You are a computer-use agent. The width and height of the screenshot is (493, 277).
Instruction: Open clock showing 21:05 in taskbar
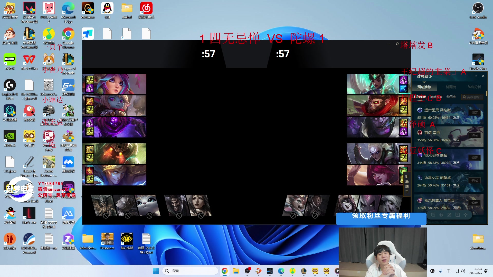[x=476, y=271]
